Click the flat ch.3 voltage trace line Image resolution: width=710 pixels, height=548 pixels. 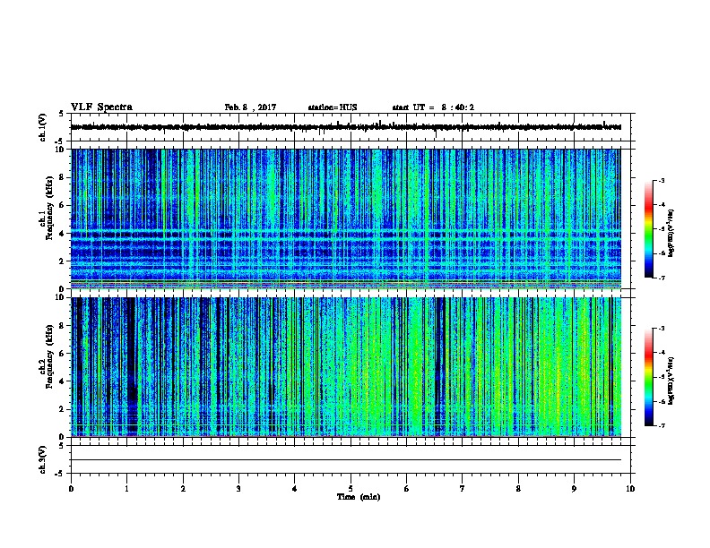click(x=346, y=460)
